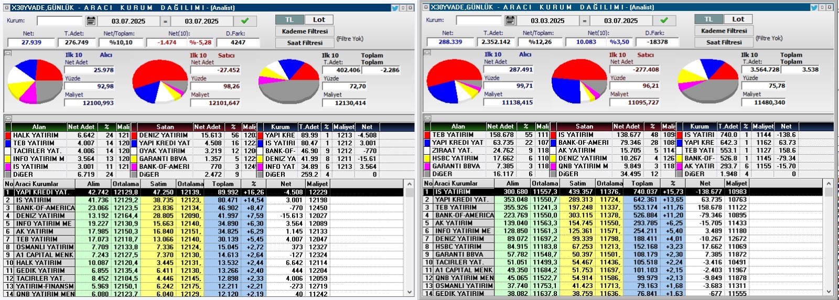This screenshot has width=839, height=300.
Task: Select Lot mode in the right window
Action: point(738,19)
